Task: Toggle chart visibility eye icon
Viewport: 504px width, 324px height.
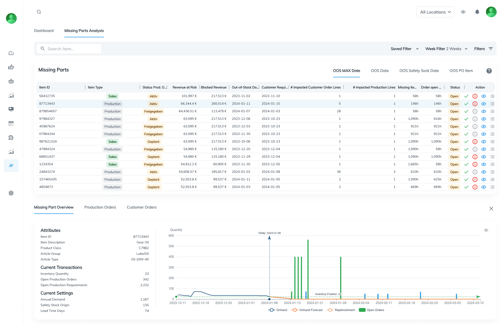Action: coord(486,230)
